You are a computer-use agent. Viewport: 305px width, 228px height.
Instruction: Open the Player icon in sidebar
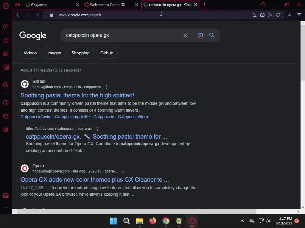[x=6, y=85]
